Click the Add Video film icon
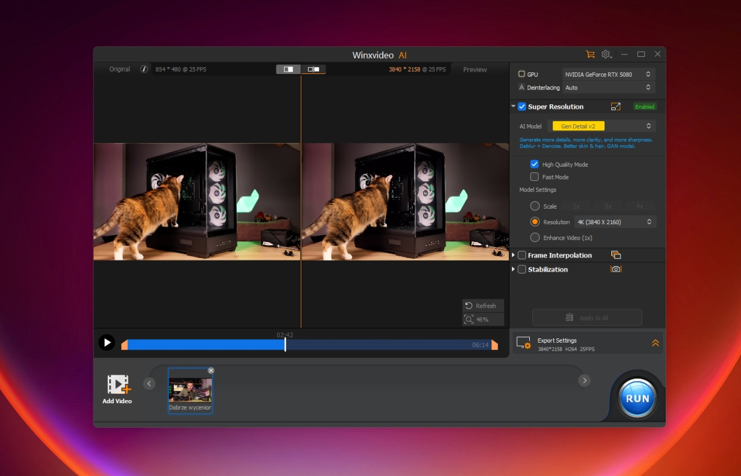This screenshot has width=741, height=476. [119, 384]
